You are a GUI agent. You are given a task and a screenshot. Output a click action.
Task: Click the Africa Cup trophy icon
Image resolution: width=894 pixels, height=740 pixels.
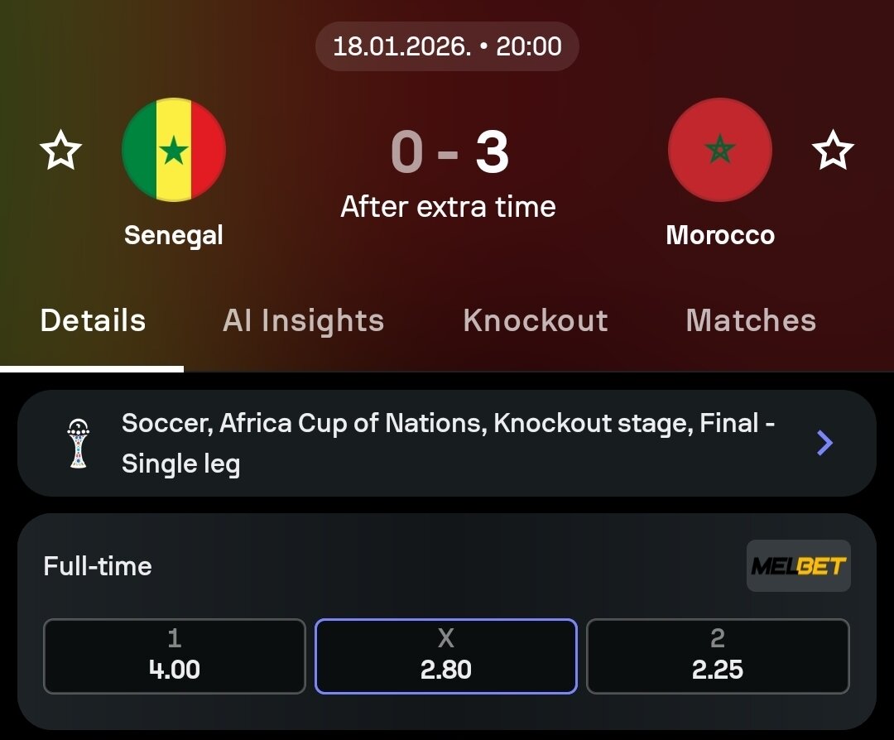click(x=79, y=444)
